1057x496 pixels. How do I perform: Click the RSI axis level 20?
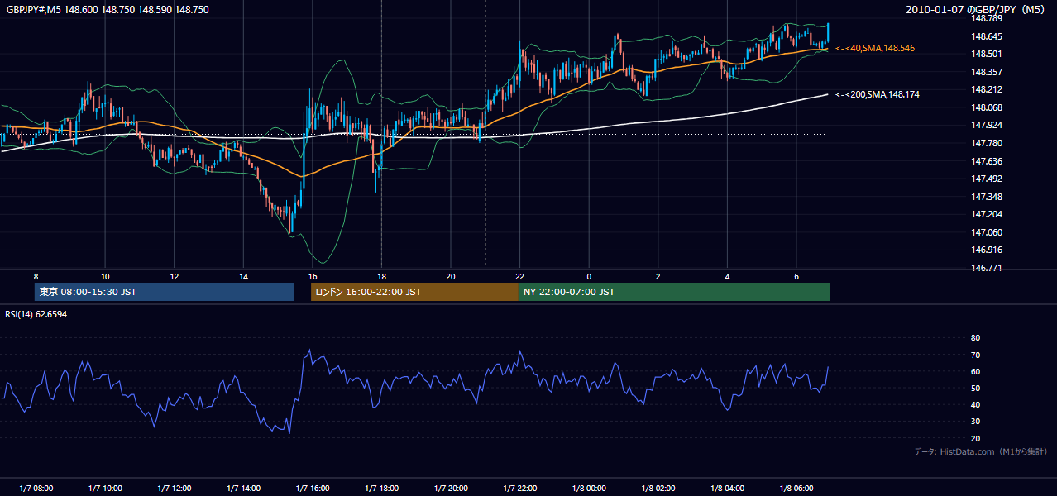(x=975, y=438)
